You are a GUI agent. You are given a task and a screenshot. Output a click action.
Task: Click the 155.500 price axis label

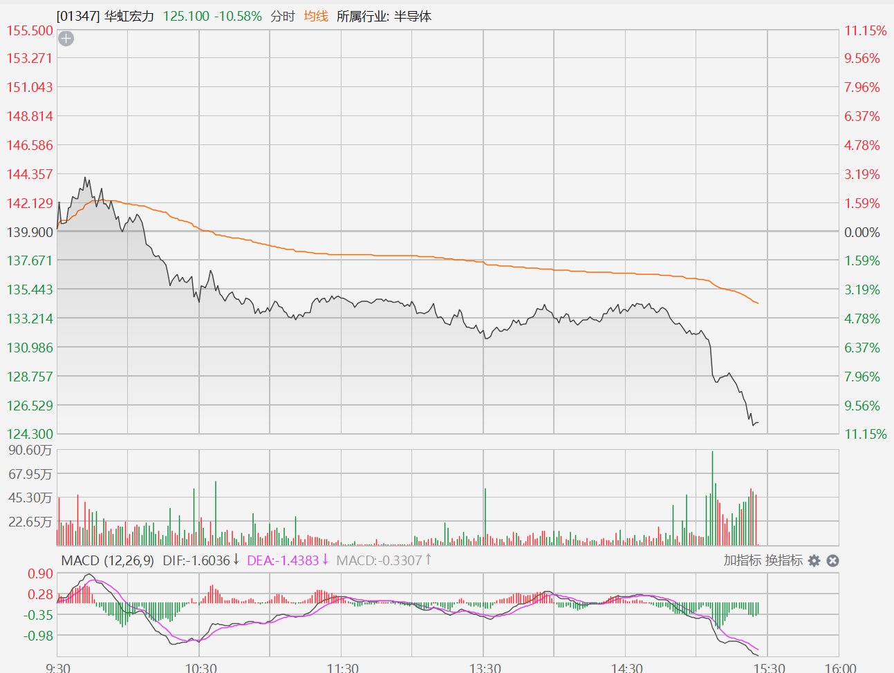tap(30, 30)
